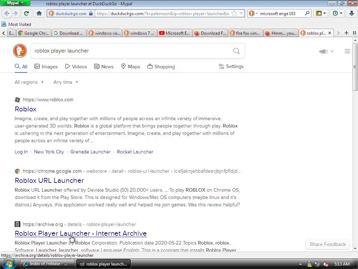Screen dimensions: 358x269
Task: Show all tabs with the grid icon
Action: pyautogui.click(x=355, y=33)
